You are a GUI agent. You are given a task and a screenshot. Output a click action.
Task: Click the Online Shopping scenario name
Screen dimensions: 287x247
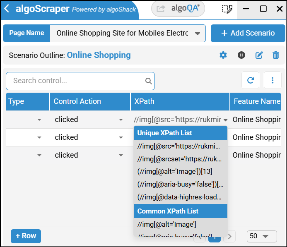point(99,55)
